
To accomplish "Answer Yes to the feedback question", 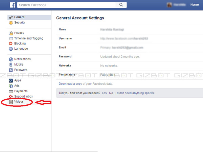I will (105, 93).
